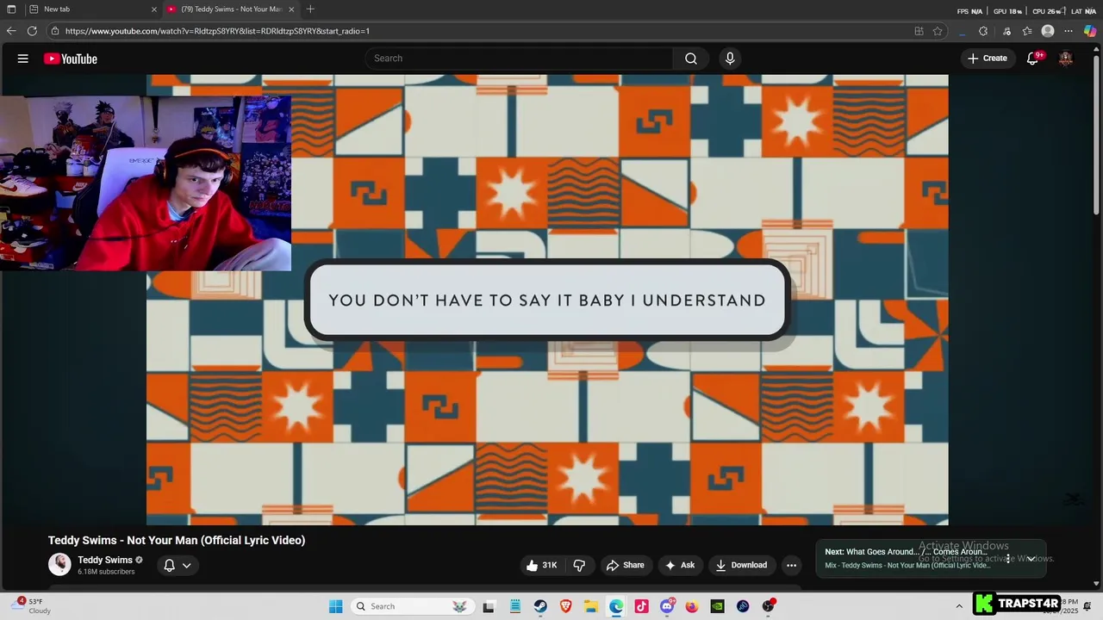Open Discord from the taskbar
This screenshot has width=1103, height=620.
pyautogui.click(x=667, y=606)
